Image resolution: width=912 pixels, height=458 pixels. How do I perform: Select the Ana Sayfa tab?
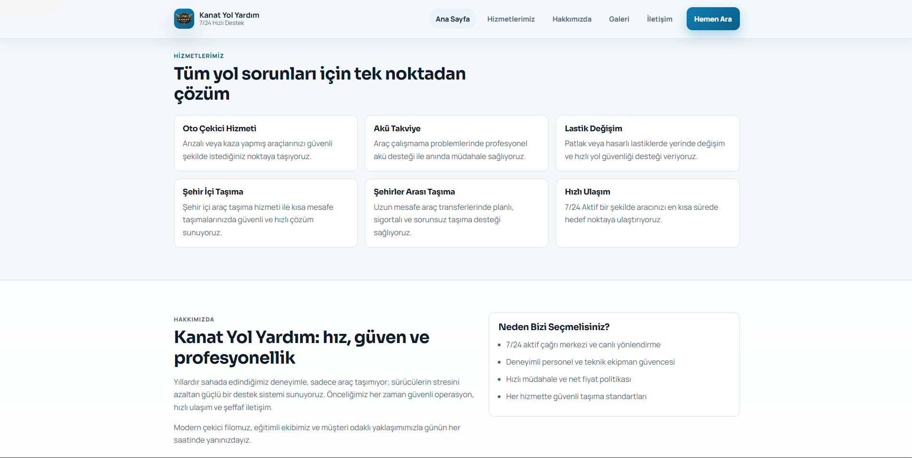tap(452, 19)
